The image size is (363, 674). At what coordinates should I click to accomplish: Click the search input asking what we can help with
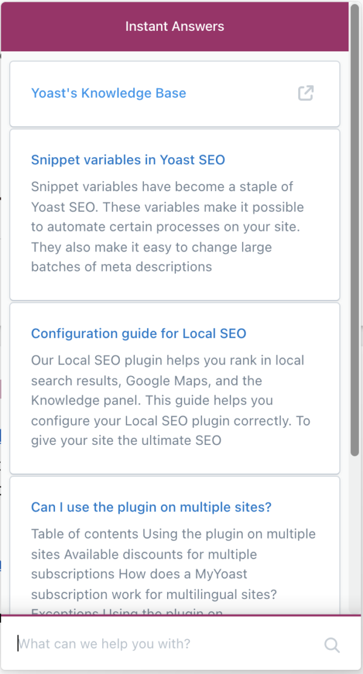click(151, 644)
